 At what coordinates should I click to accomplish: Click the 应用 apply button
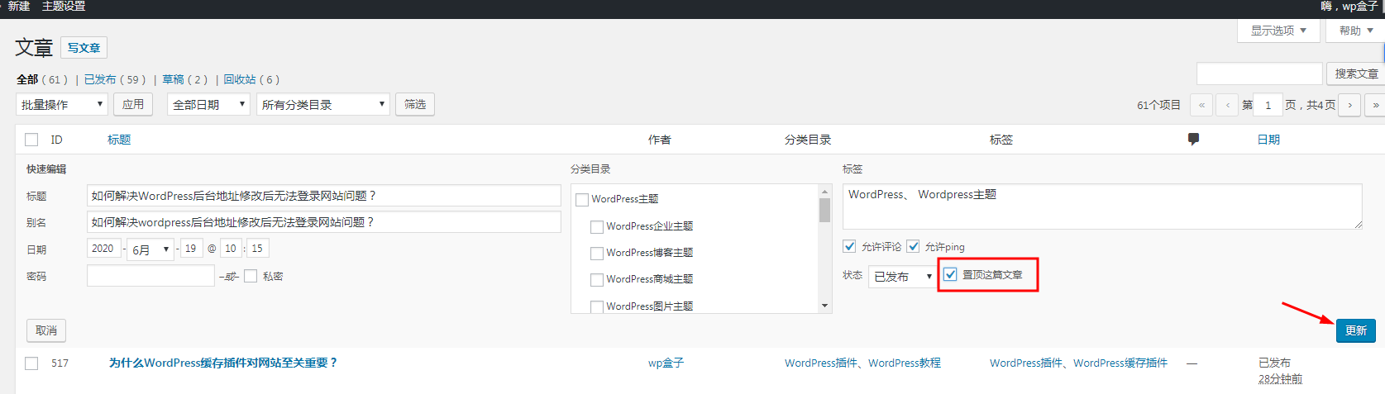[133, 104]
